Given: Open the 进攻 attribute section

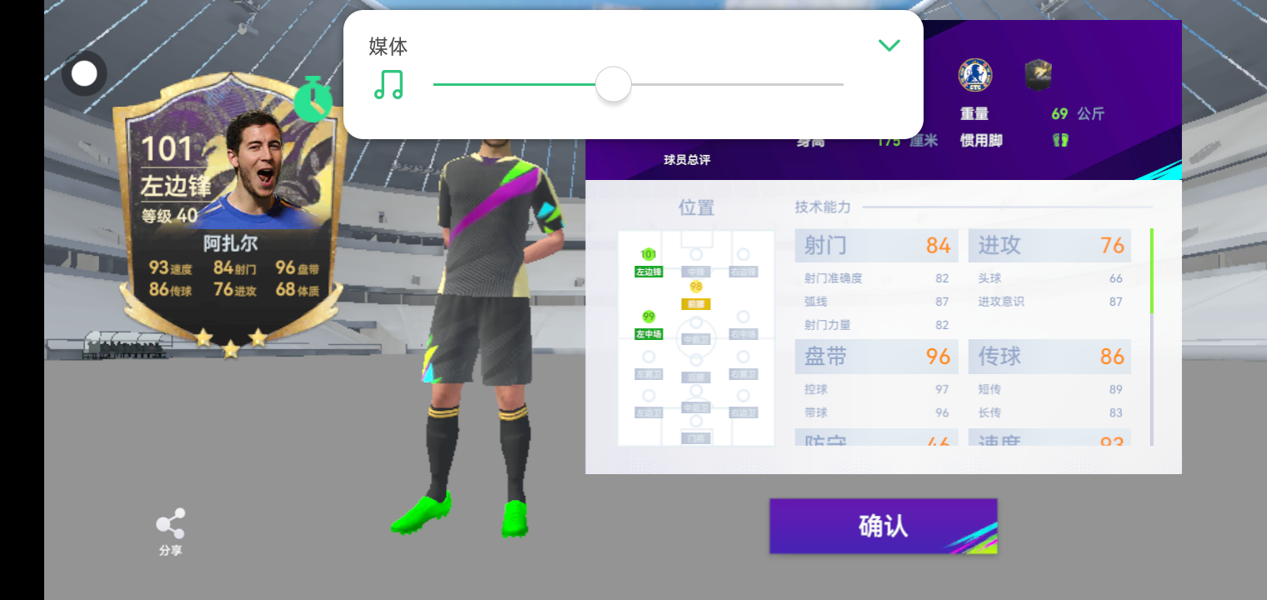Looking at the screenshot, I should [1050, 246].
